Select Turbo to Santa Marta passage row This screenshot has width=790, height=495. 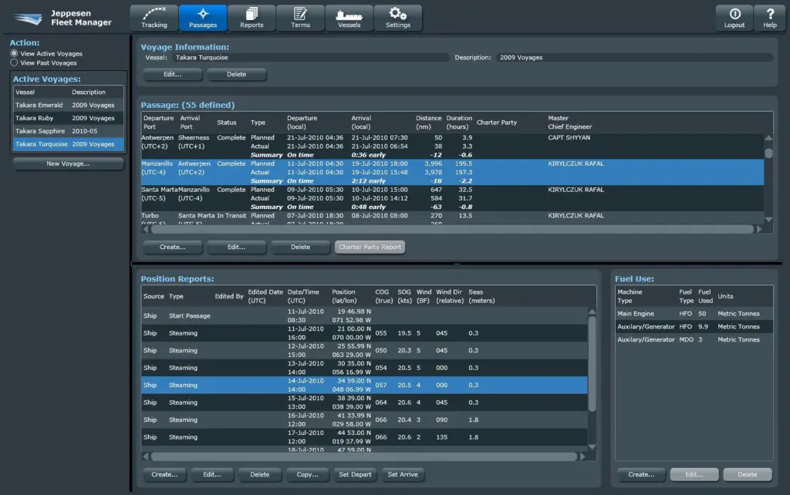click(x=452, y=218)
